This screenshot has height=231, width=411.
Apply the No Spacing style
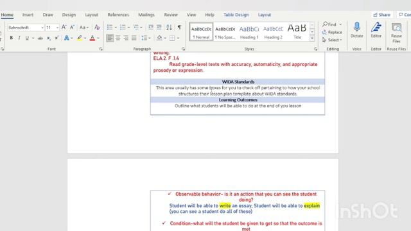click(225, 32)
